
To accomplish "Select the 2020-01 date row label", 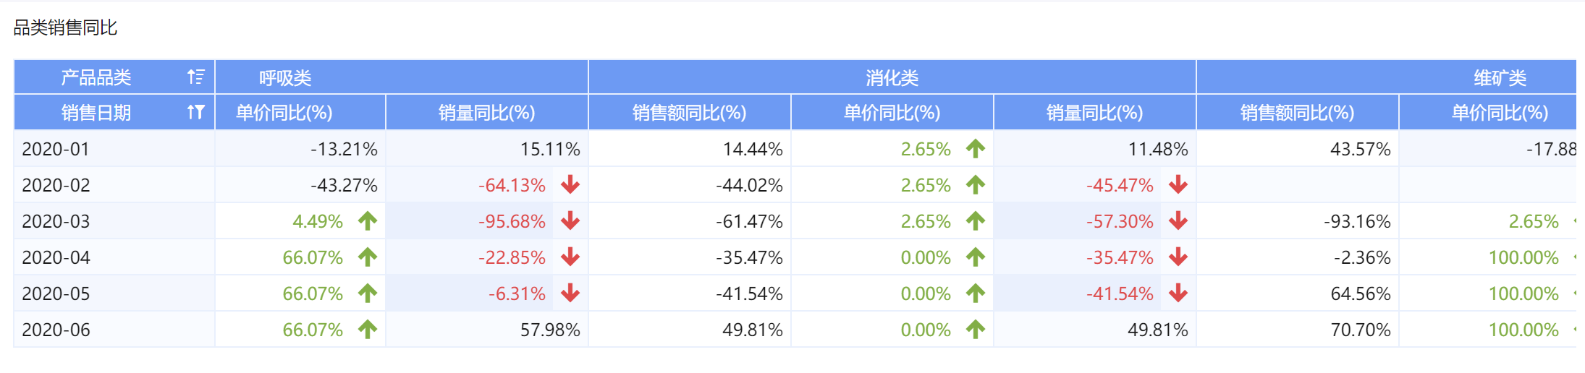I will (56, 150).
